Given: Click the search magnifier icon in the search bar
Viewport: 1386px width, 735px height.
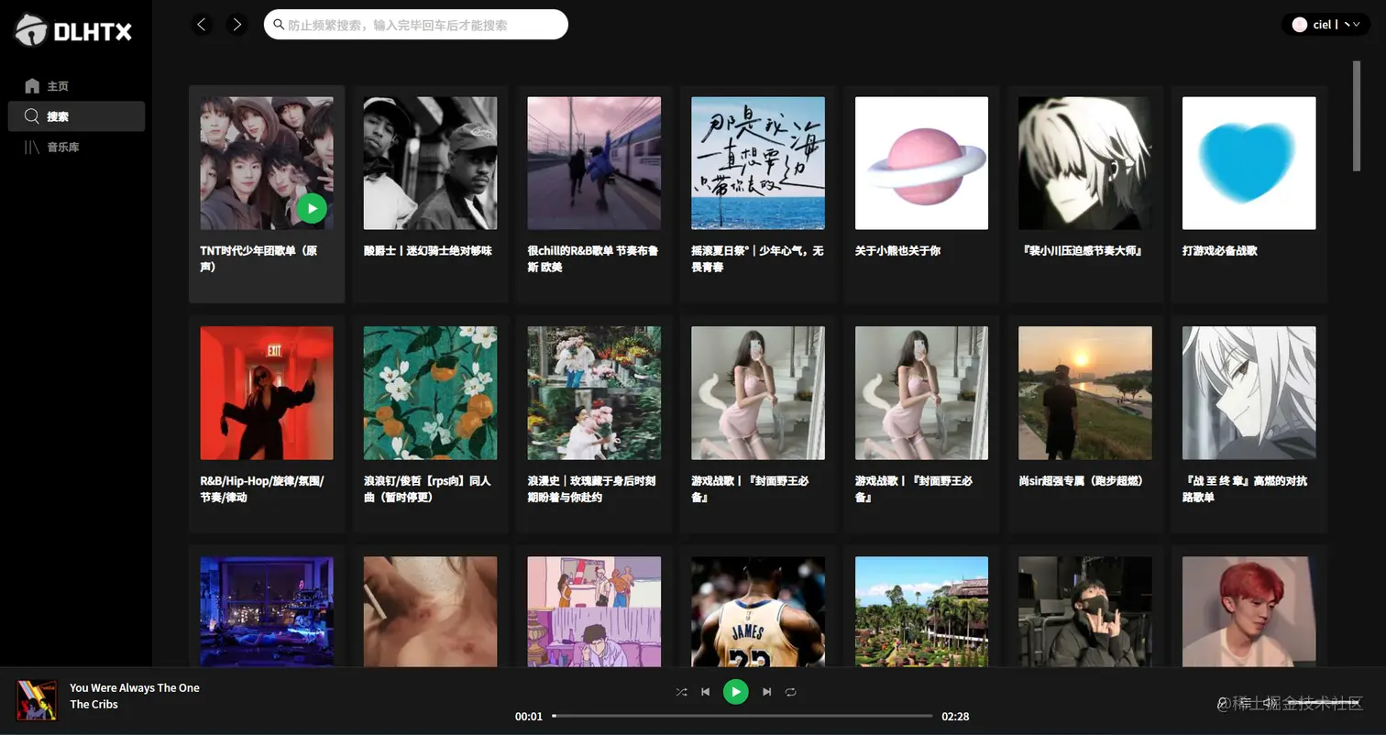Looking at the screenshot, I should pyautogui.click(x=279, y=25).
